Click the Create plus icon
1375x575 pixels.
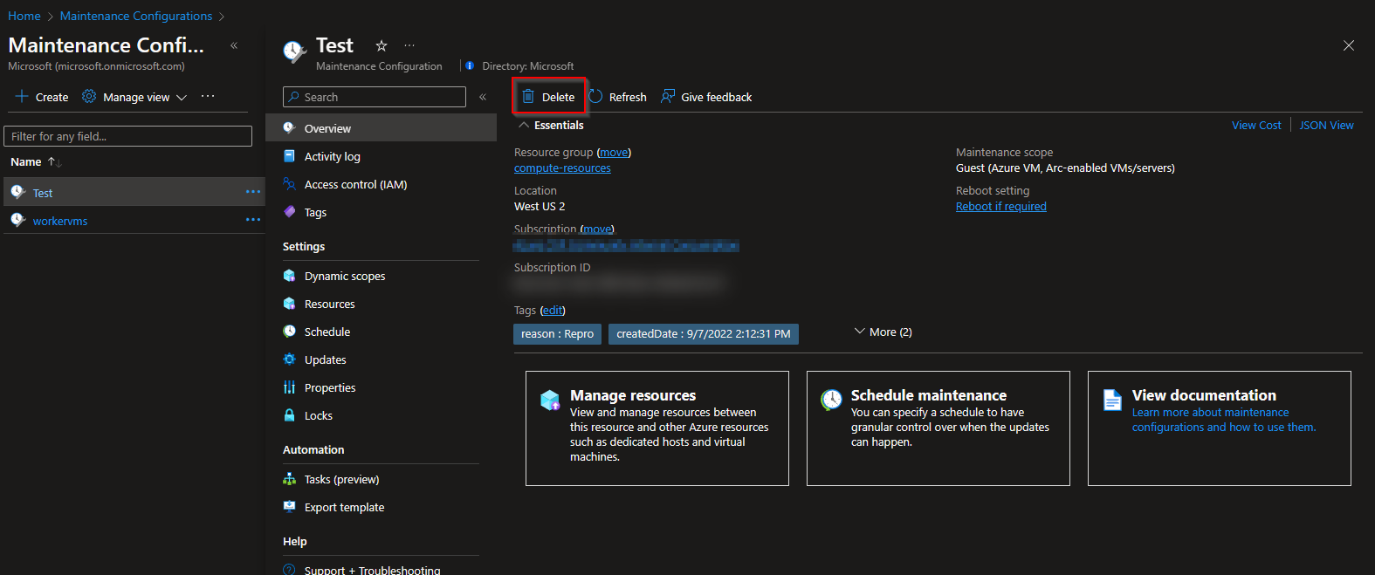22,97
